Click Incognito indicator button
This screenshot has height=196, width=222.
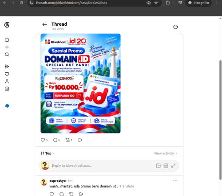(198, 3)
